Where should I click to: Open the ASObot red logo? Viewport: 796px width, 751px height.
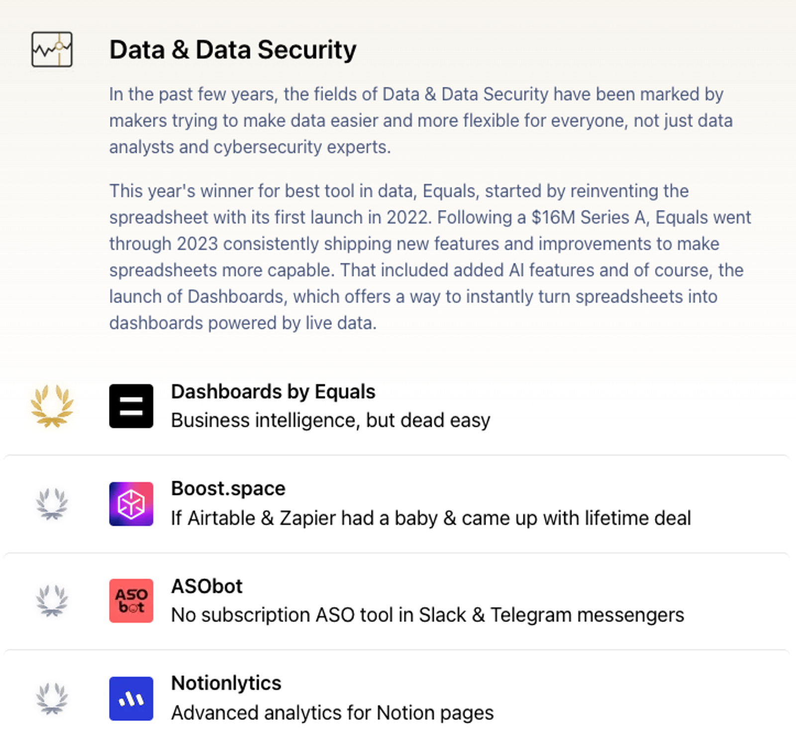pyautogui.click(x=131, y=600)
